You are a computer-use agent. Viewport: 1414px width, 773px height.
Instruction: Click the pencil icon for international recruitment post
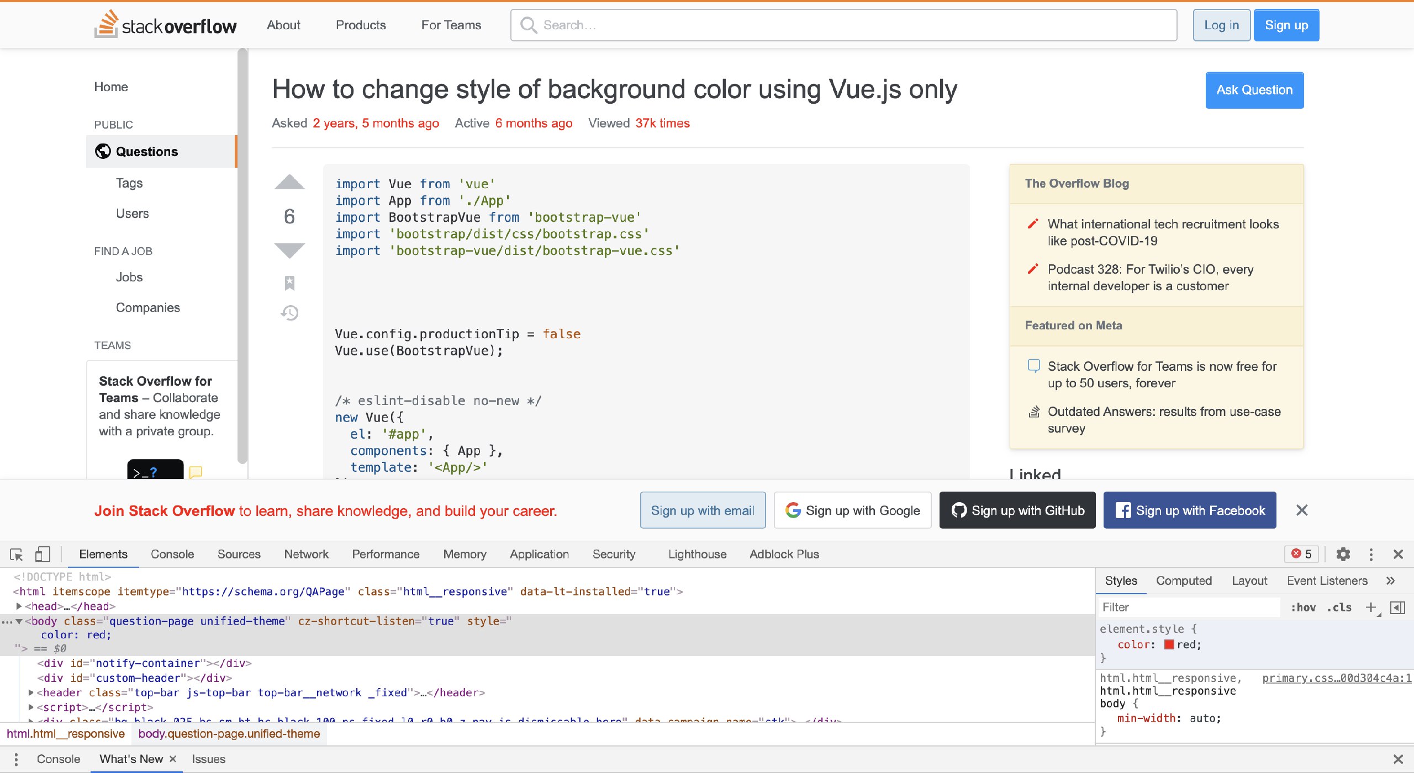pos(1032,223)
